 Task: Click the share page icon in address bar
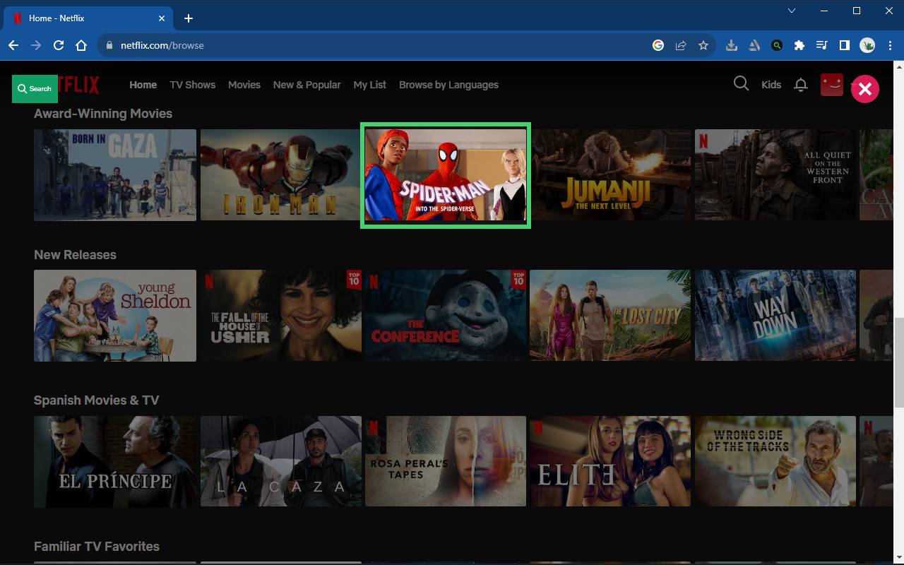[x=681, y=45]
